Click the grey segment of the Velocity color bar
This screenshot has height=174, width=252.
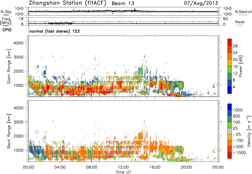(x=230, y=131)
